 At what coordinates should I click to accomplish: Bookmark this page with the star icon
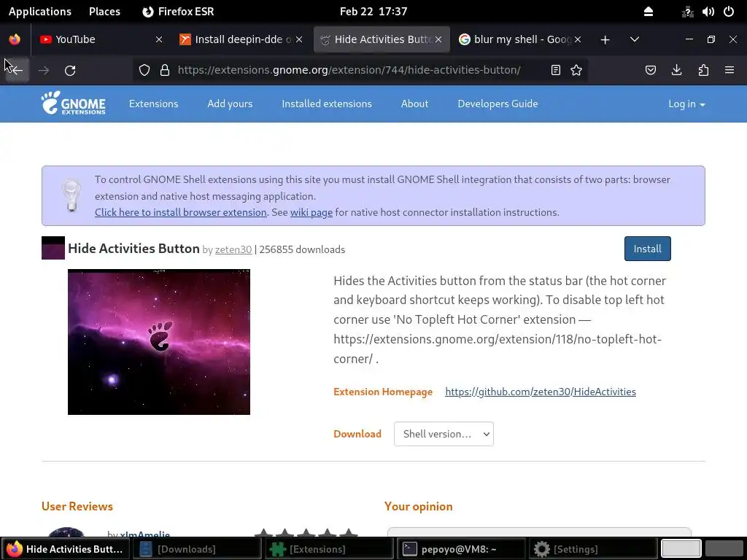tap(576, 71)
